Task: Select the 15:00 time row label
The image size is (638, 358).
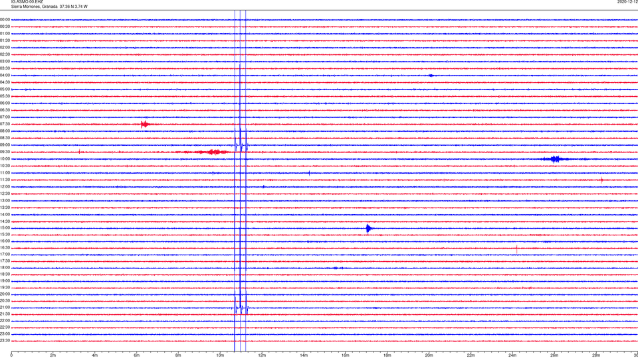Action: [5, 228]
